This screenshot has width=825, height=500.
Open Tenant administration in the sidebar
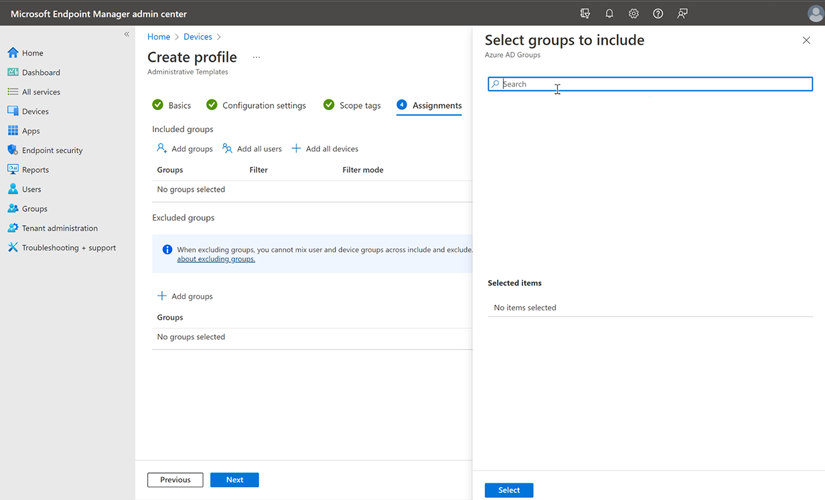pyautogui.click(x=52, y=228)
